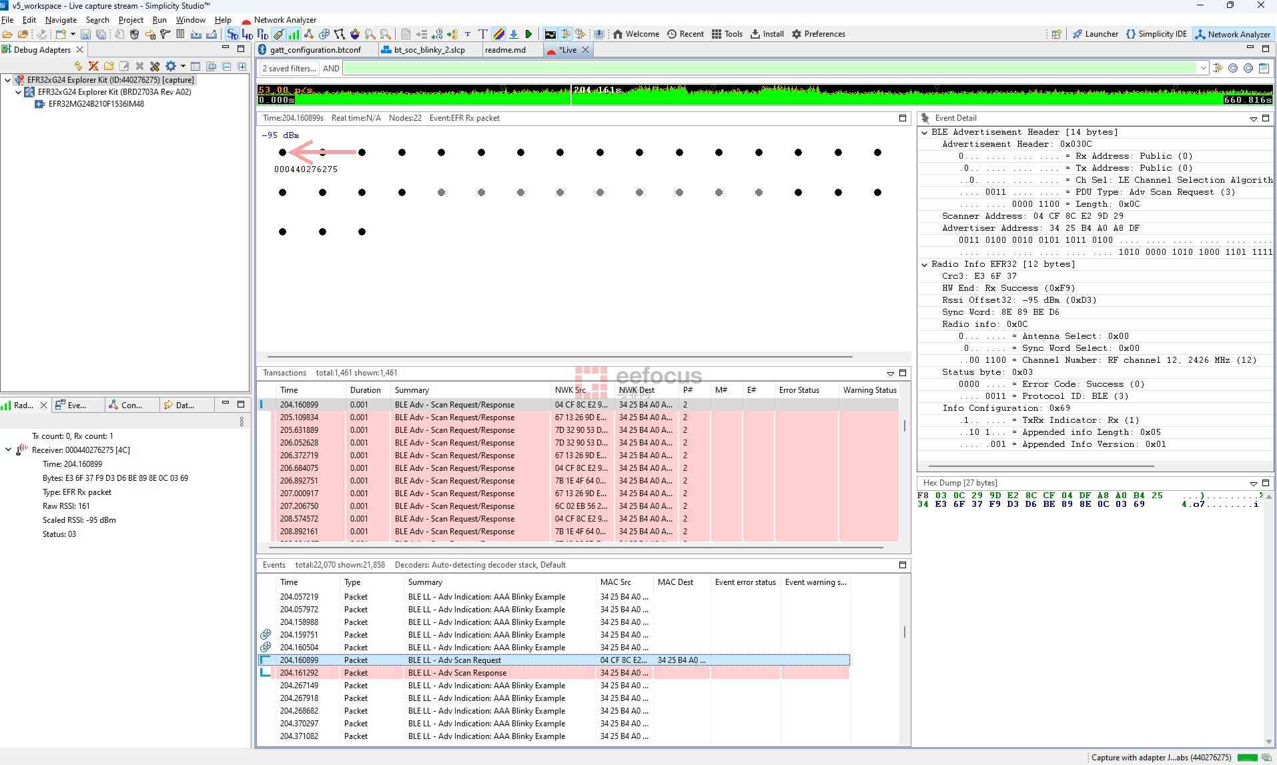Collapse the BLE Advertisement Header section
This screenshot has height=765, width=1277.
click(925, 132)
